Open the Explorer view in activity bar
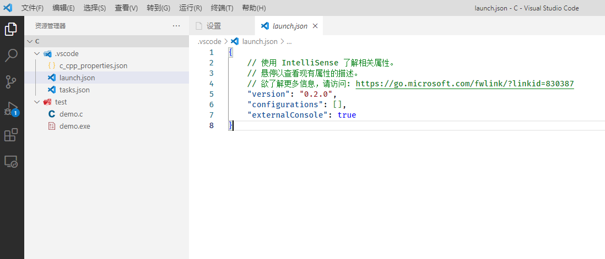 [11, 29]
